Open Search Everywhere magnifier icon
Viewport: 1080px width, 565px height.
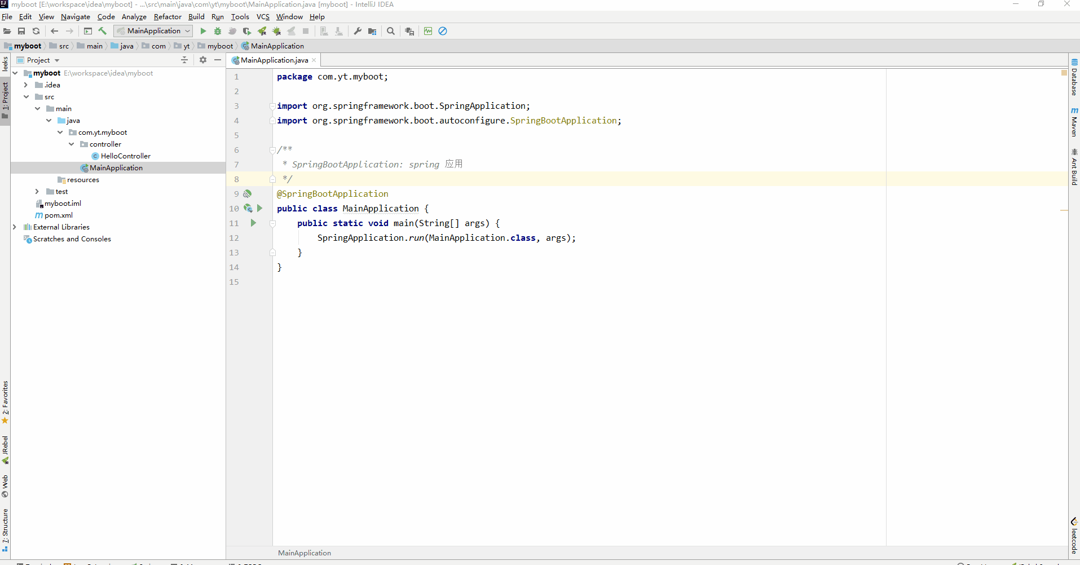click(391, 31)
